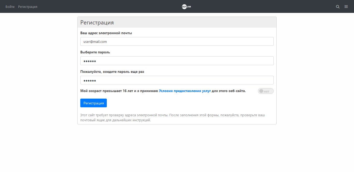Click the Ваш адрес электронной почты label
The image size is (354, 172).
pyautogui.click(x=106, y=33)
